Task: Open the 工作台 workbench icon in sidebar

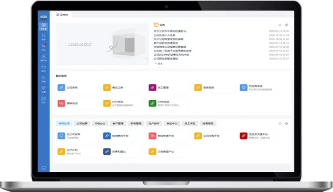Action: (x=43, y=27)
